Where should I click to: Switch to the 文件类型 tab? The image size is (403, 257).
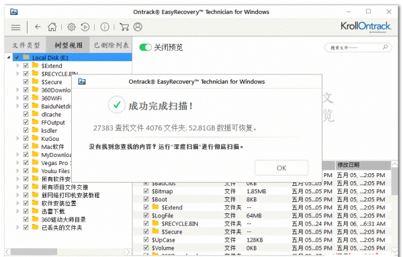pos(26,45)
